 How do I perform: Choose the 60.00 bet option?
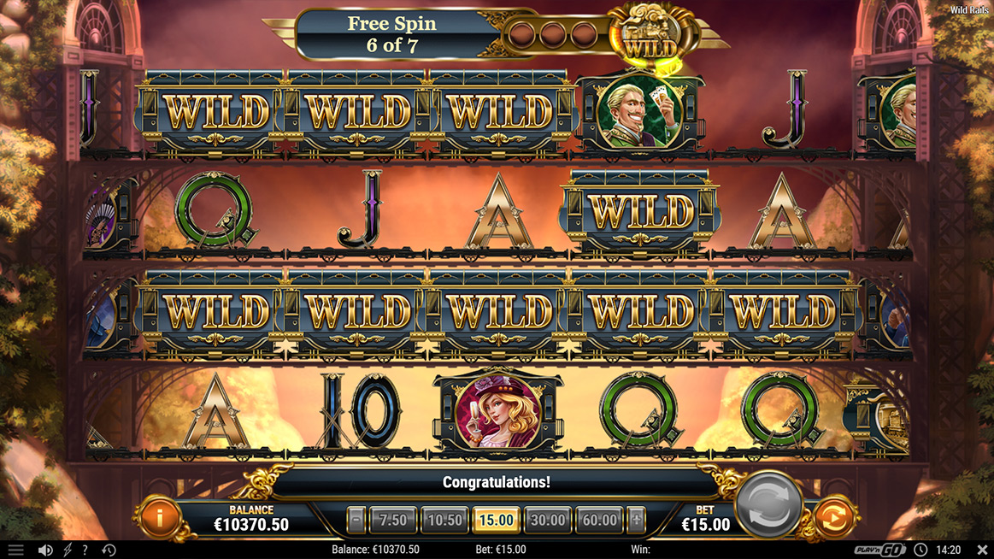[x=599, y=521]
